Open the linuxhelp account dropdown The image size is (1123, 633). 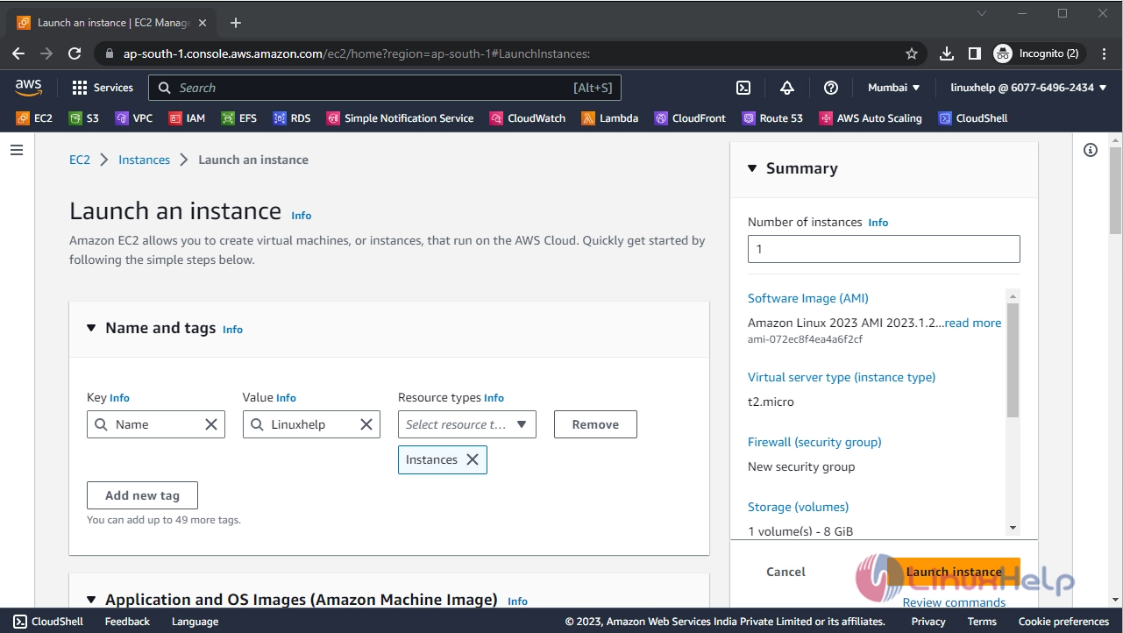coord(1029,88)
